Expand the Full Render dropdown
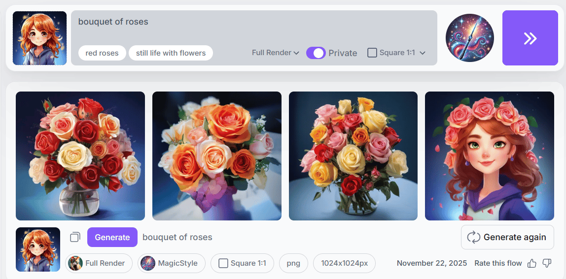 [275, 53]
